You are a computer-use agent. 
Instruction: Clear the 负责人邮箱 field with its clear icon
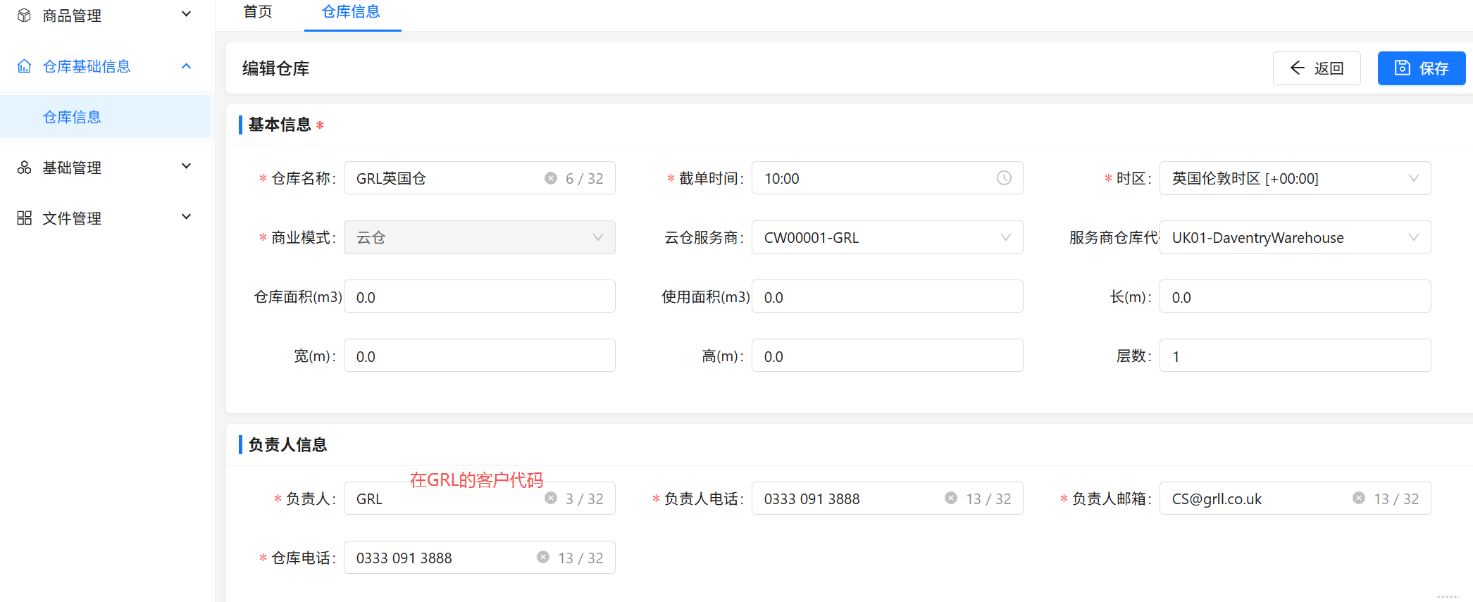(1359, 498)
